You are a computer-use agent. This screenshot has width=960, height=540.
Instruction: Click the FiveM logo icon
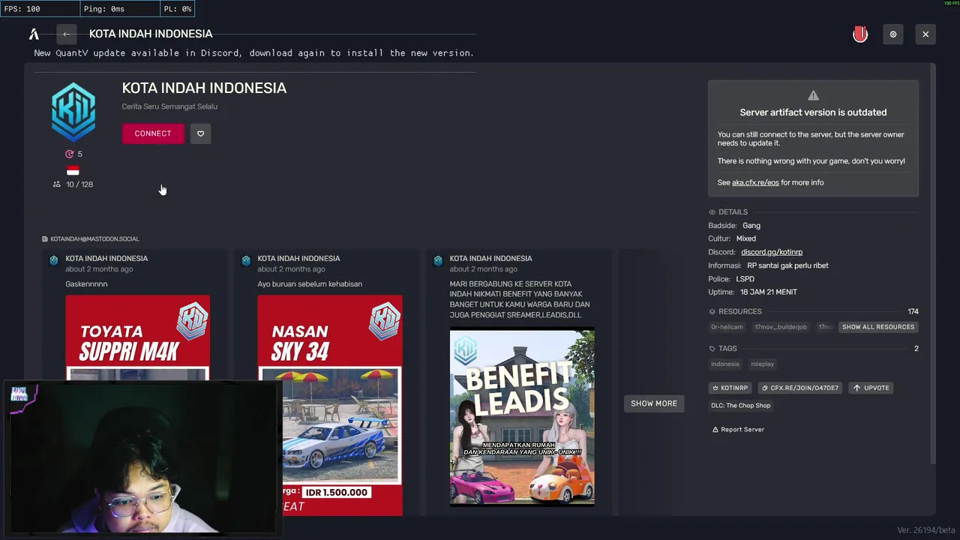click(x=34, y=34)
